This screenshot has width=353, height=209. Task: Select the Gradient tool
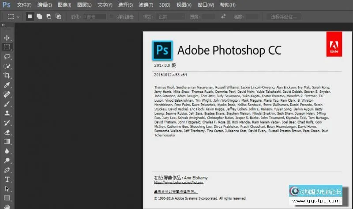tap(7, 142)
